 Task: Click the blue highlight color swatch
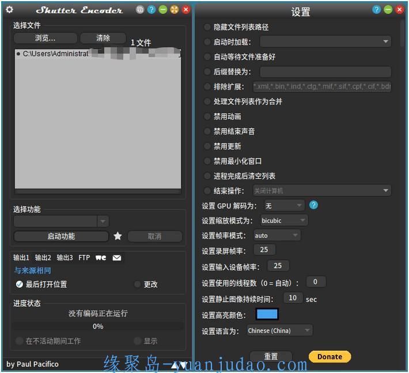click(x=267, y=314)
